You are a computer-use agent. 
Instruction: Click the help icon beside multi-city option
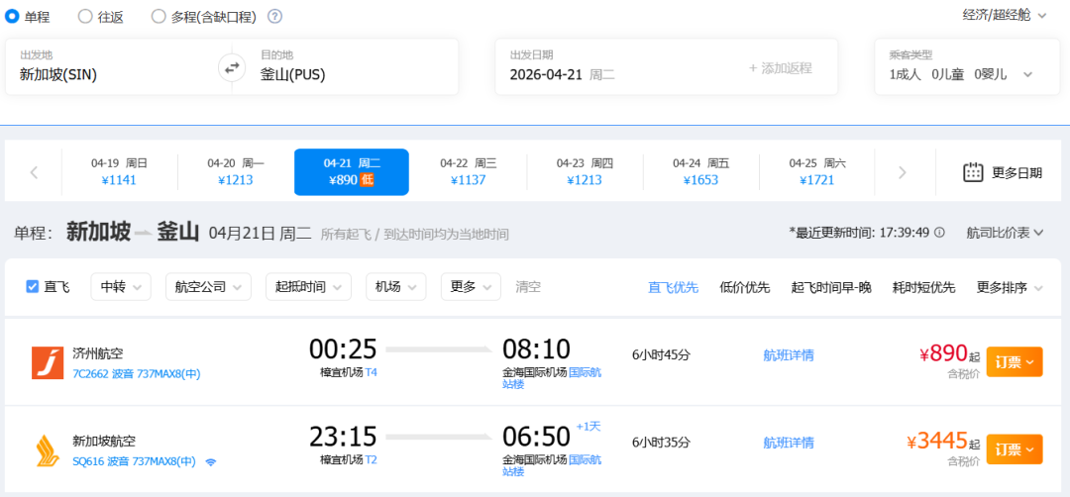tap(274, 16)
